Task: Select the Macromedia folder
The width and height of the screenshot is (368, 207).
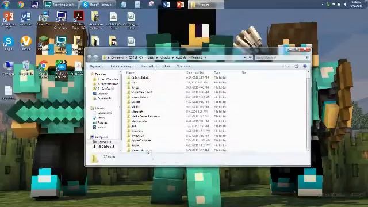Action: (137, 121)
